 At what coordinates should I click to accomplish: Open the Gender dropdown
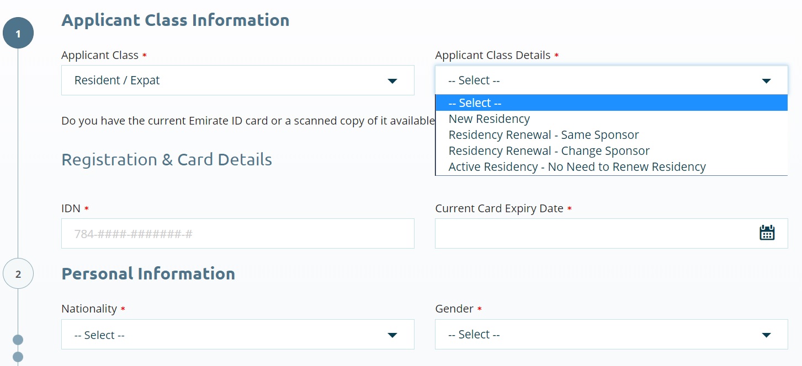pyautogui.click(x=612, y=335)
